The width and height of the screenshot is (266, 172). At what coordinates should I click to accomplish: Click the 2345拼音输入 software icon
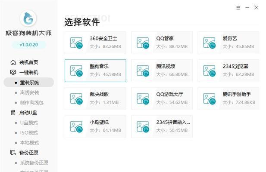[143, 126]
